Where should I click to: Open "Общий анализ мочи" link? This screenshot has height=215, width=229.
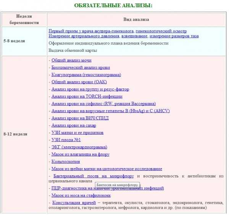pyautogui.click(x=71, y=60)
